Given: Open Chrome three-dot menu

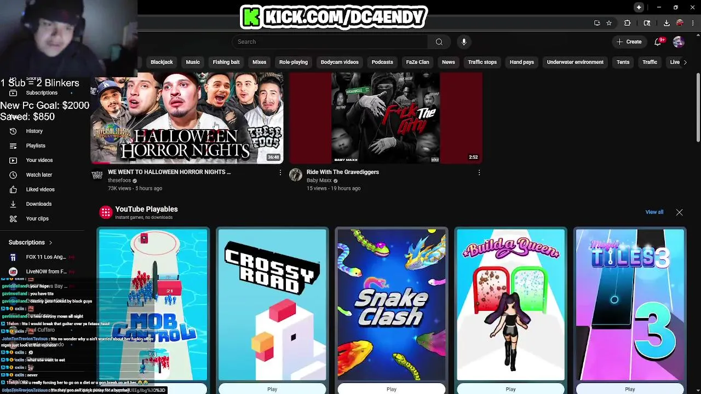Looking at the screenshot, I should (x=693, y=23).
